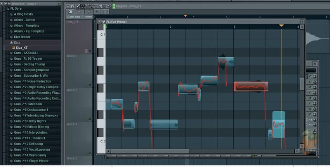Open Guru -^15 Plugin Picker folder

pyautogui.click(x=31, y=161)
